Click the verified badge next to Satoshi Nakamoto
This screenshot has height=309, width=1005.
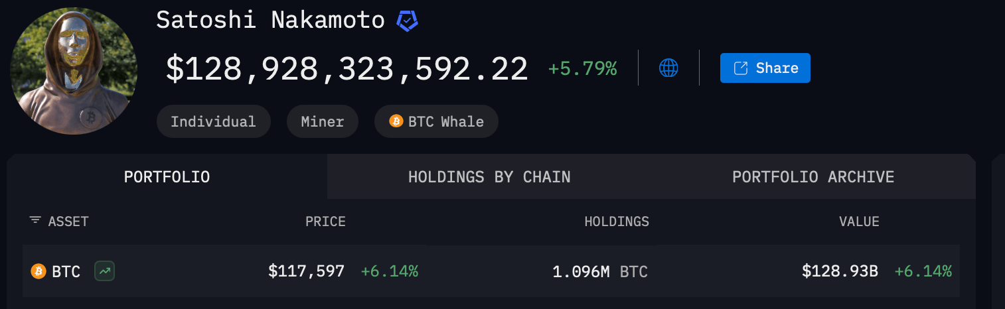[x=407, y=21]
